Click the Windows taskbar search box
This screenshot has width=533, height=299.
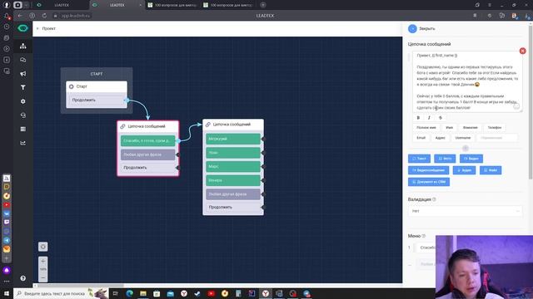[61, 293]
